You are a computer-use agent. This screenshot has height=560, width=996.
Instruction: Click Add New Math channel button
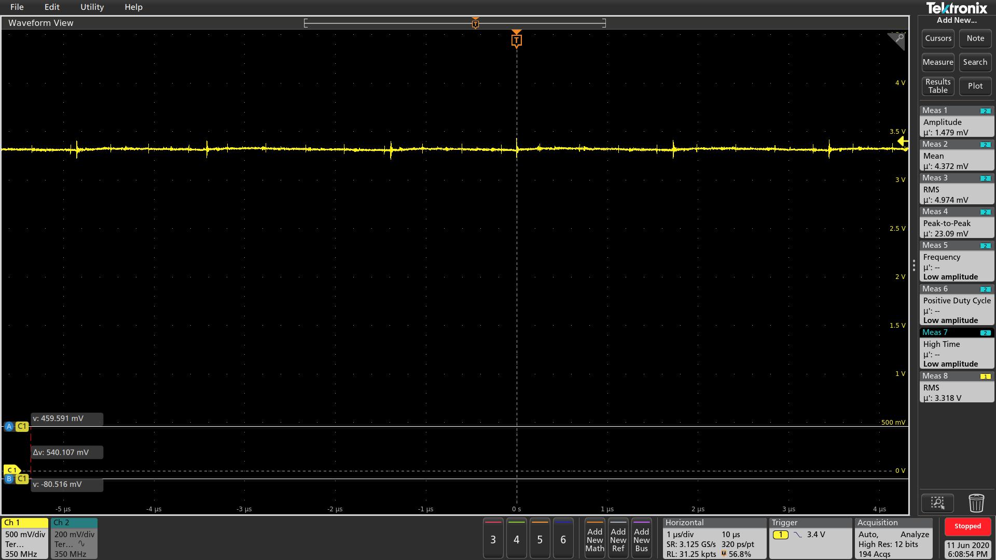pos(594,539)
